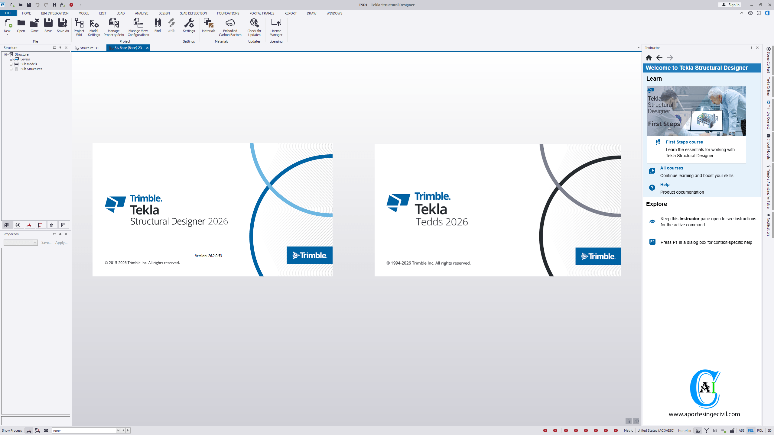The height and width of the screenshot is (435, 774).
Task: Expand the Sub Models tree node
Action: [11, 64]
